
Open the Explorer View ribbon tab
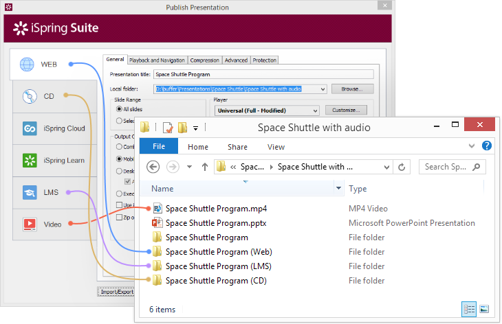[x=276, y=147]
